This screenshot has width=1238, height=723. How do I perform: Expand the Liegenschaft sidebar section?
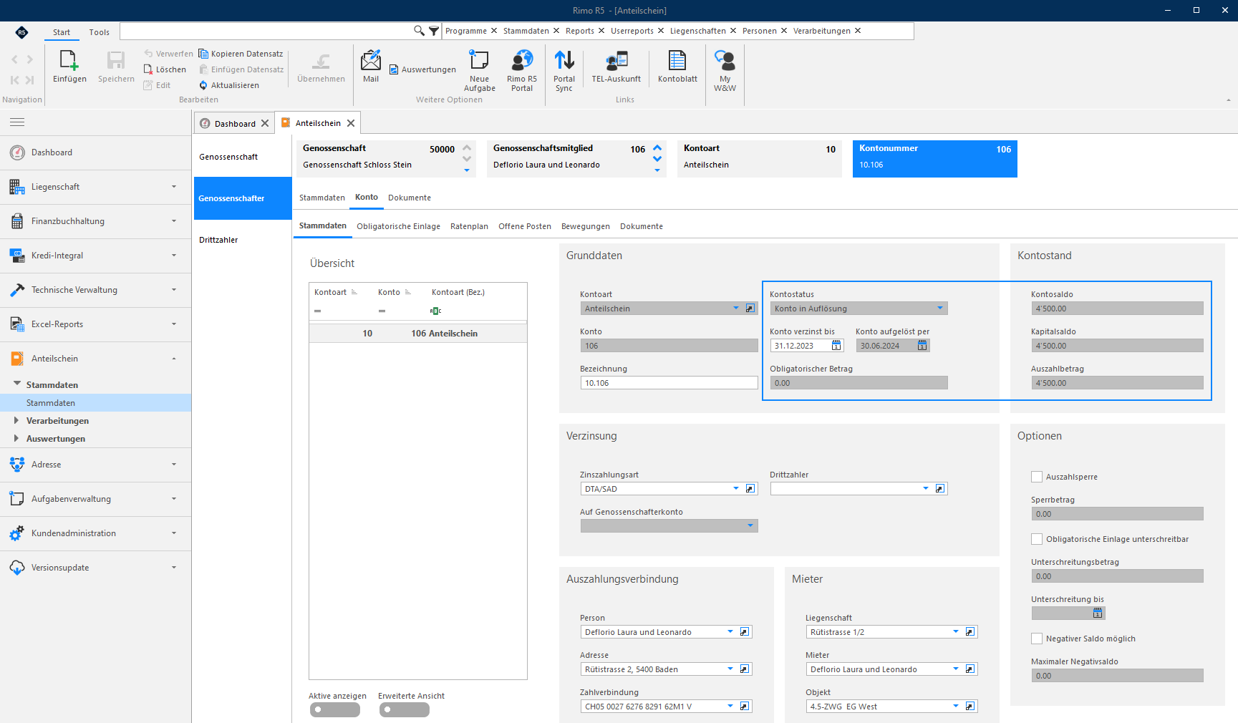click(x=95, y=187)
